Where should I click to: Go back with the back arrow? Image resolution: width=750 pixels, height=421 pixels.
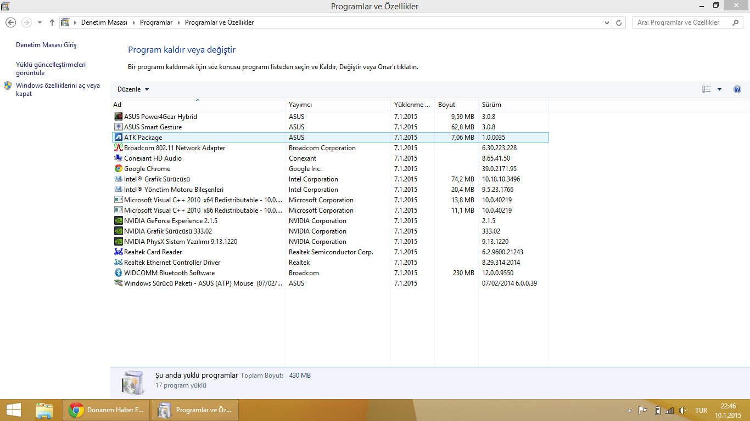tap(10, 22)
